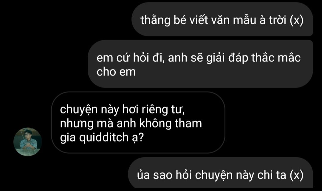Click the text 'chuyện này hơi riêng tư,'

[123, 110]
